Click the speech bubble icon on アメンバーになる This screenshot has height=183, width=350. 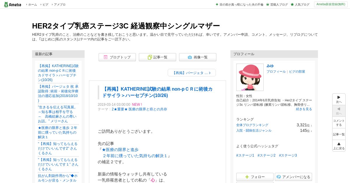pos(279,177)
